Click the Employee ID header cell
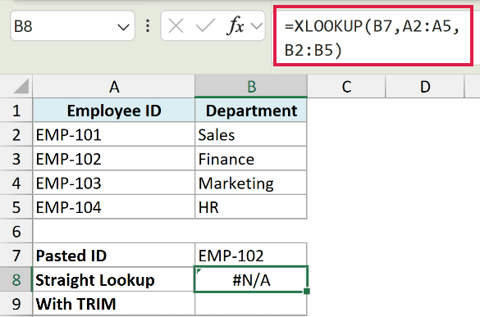 coord(114,111)
